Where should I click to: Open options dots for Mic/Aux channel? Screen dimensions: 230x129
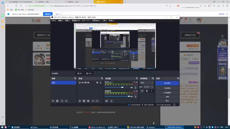135,88
